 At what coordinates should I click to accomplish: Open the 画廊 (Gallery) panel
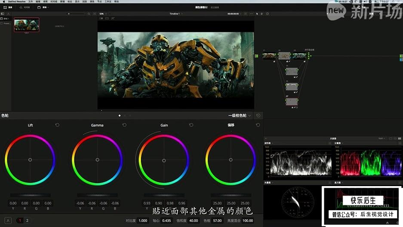coord(8,7)
